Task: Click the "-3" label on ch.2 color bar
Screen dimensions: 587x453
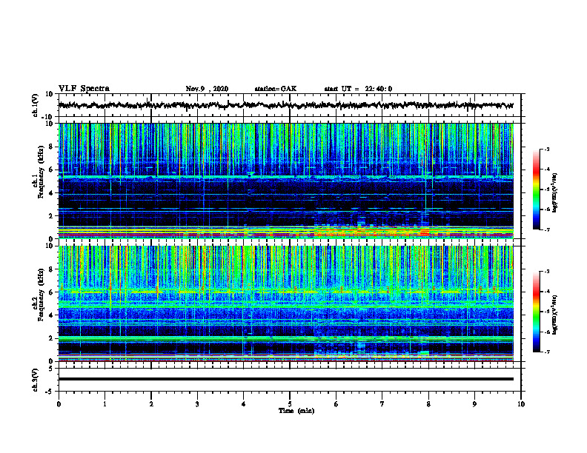Action: pos(547,272)
